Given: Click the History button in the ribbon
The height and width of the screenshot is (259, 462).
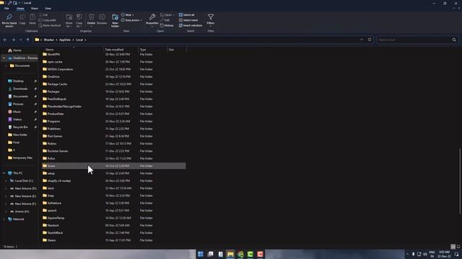Looking at the screenshot, I should 167,26.
